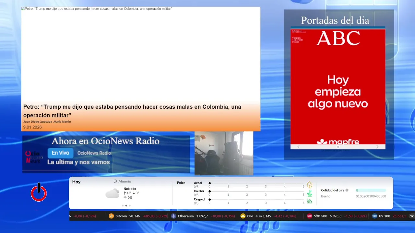The width and height of the screenshot is (415, 233).
Task: Click the Ahora en OcioNews Radio heading
Action: coord(105,141)
